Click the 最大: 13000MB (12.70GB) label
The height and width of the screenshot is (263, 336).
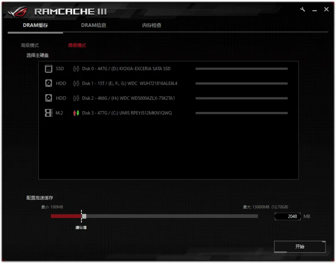coord(265,207)
